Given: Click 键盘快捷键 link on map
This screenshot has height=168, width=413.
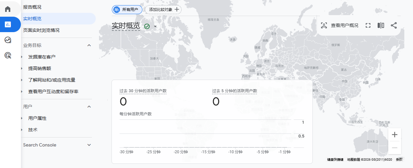Looking at the screenshot, I should 335,159.
